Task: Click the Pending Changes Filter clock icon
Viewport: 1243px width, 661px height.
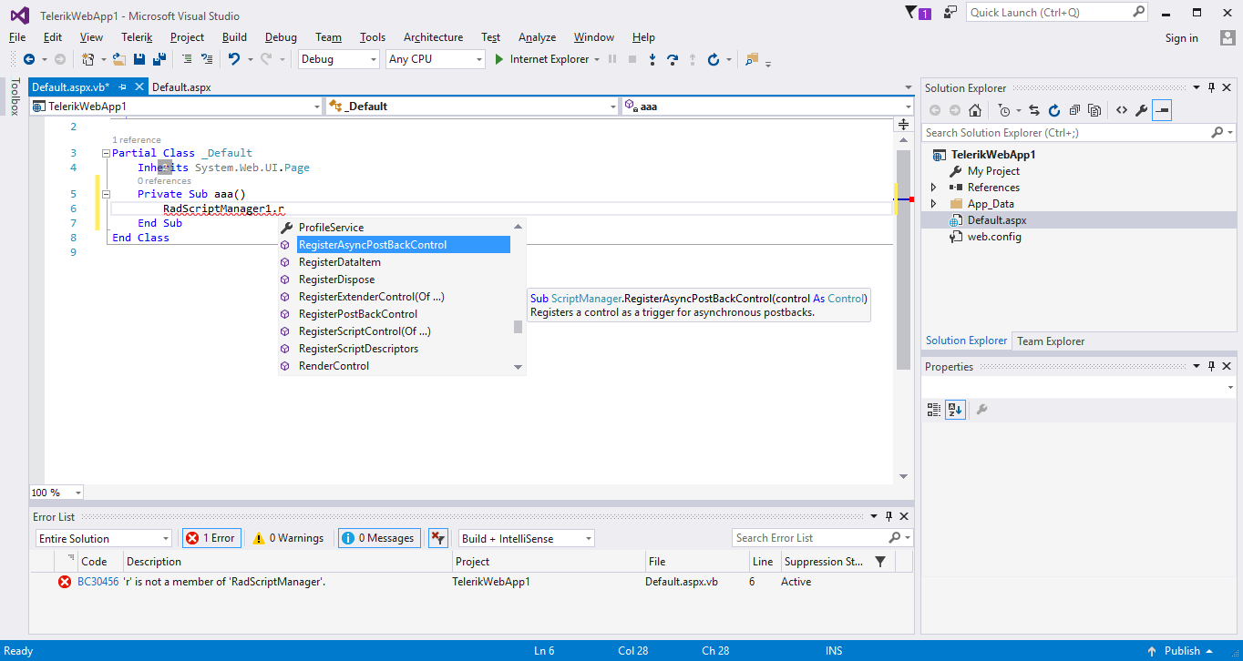Action: pos(1004,110)
